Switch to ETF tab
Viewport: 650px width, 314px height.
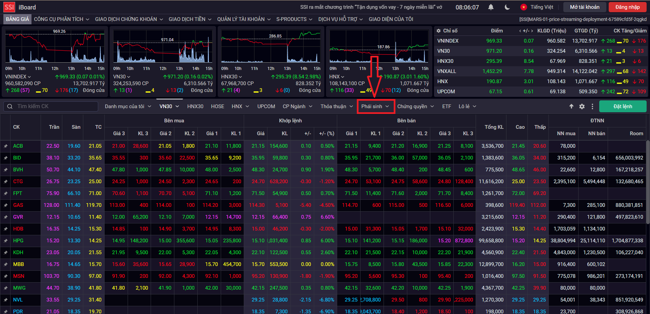447,106
